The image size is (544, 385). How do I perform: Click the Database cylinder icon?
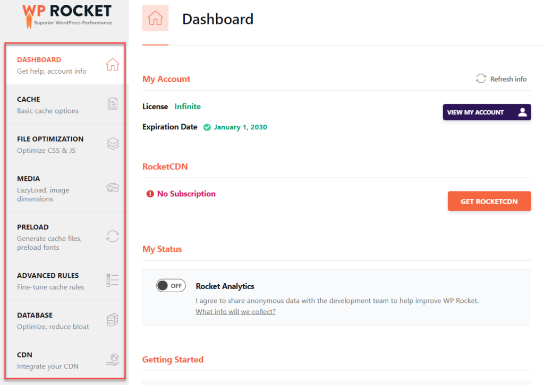point(113,320)
